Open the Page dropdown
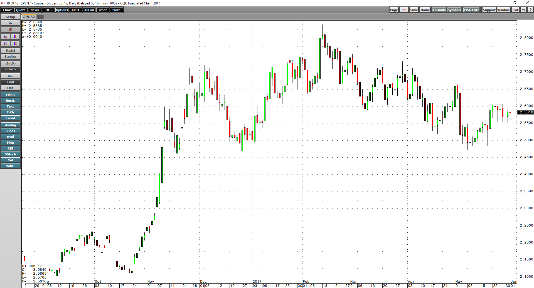The image size is (534, 288). pyautogui.click(x=394, y=10)
